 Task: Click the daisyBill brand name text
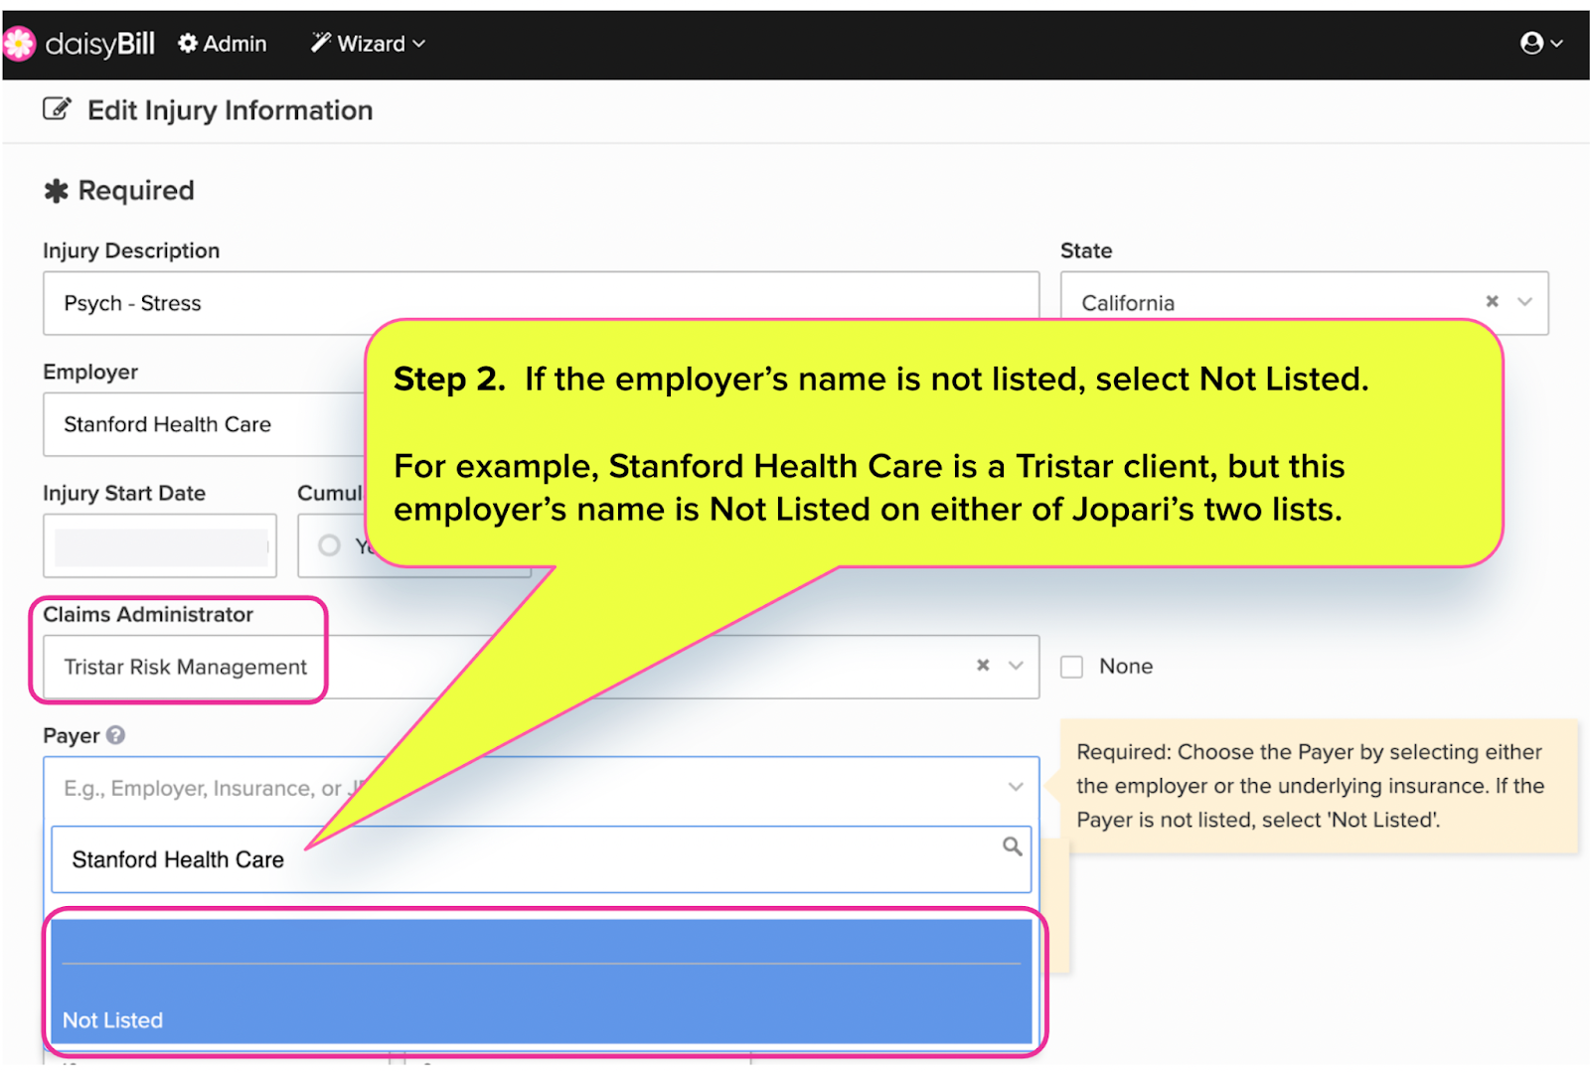click(100, 44)
